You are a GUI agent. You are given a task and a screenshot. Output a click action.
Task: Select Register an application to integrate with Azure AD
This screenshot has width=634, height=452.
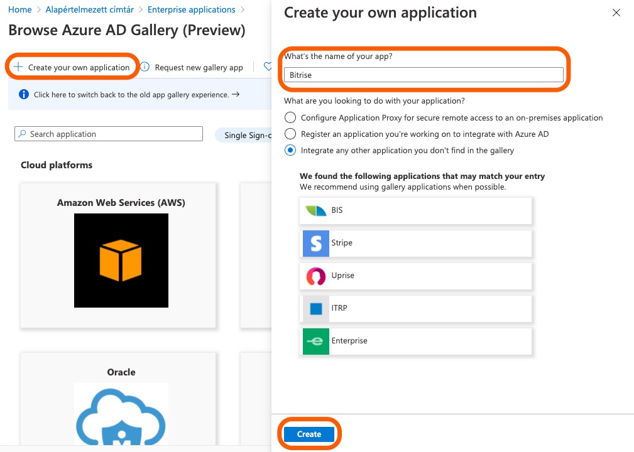point(289,134)
